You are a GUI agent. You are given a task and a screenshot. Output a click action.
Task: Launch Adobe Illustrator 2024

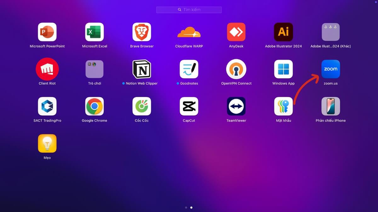pyautogui.click(x=283, y=32)
